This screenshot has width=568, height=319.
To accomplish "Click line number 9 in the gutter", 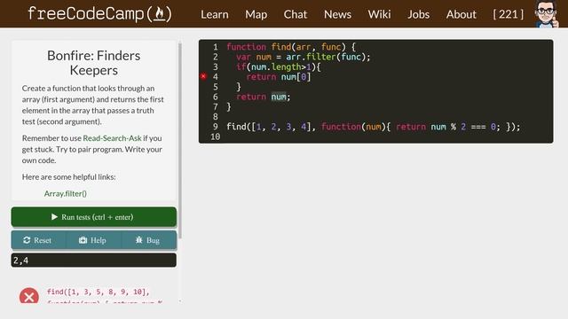I will (215, 127).
